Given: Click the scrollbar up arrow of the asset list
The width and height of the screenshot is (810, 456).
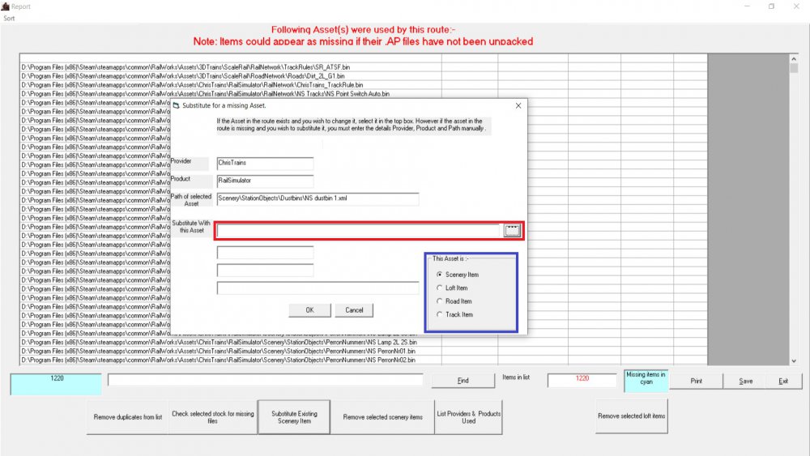Looking at the screenshot, I should coord(794,60).
